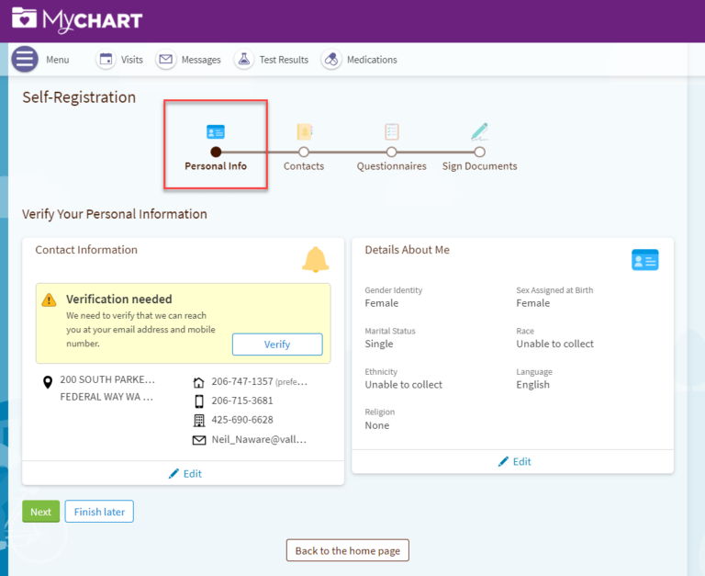
Task: Click the Personal Info ID card icon
Action: click(216, 132)
